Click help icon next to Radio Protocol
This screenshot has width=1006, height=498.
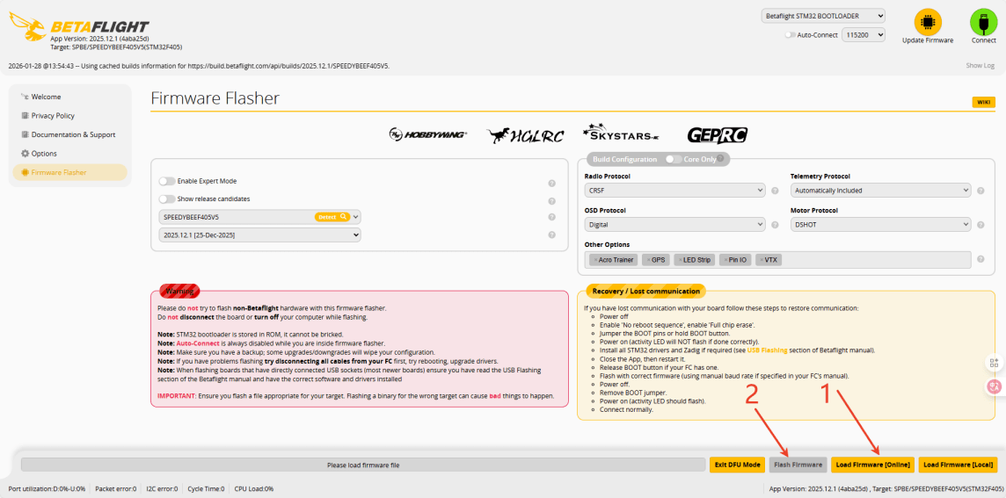(x=775, y=191)
